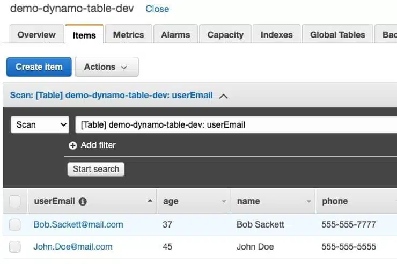Click the Scan: [Table] demo-dynamo-table-dev heading

(112, 96)
